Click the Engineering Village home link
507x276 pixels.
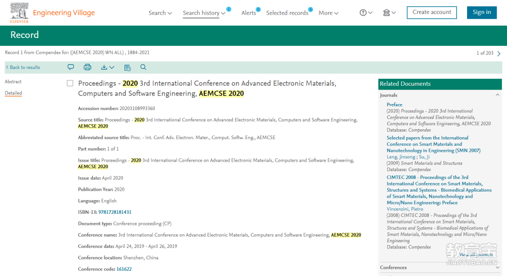click(64, 13)
